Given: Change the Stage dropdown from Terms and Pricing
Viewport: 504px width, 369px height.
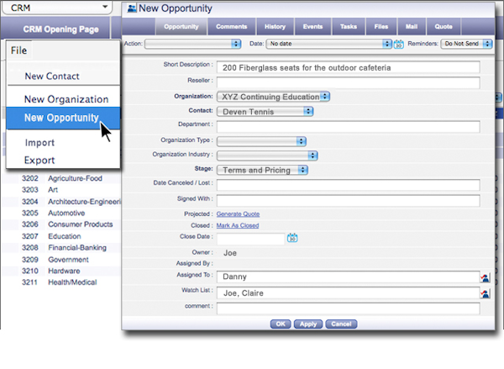Looking at the screenshot, I should tap(263, 170).
